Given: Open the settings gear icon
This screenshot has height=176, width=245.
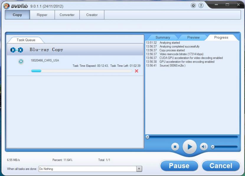Looking at the screenshot, I should pyautogui.click(x=193, y=6).
